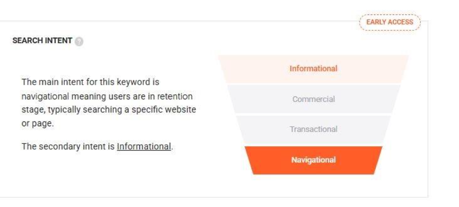Click the orange "Informational" label in the funnel
459x207 pixels.
coord(313,69)
